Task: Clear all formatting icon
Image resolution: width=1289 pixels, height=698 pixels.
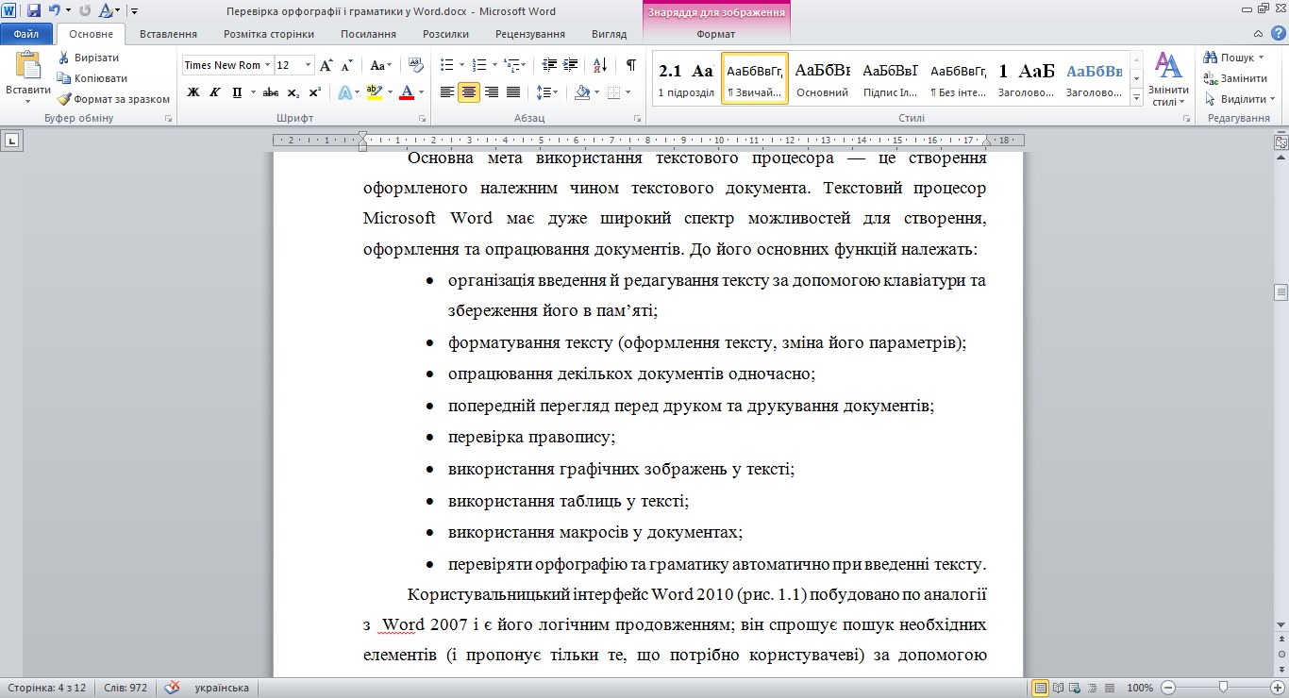Action: (414, 65)
